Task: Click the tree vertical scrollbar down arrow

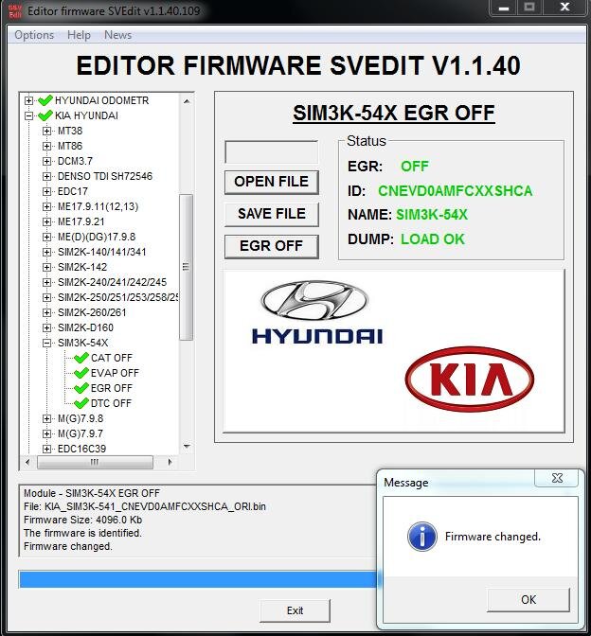Action: coord(187,447)
